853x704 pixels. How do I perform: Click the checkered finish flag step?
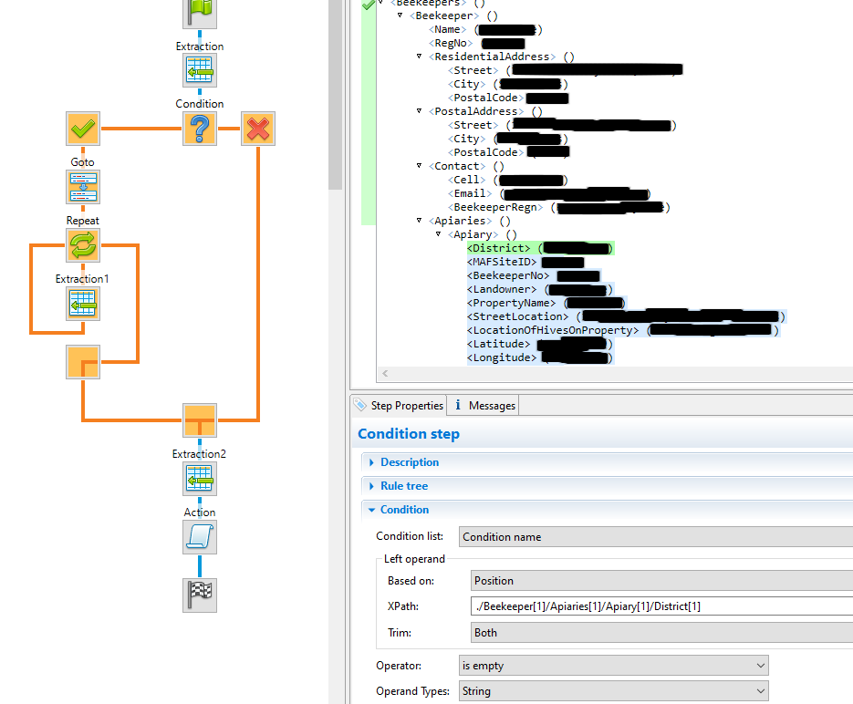tap(200, 595)
